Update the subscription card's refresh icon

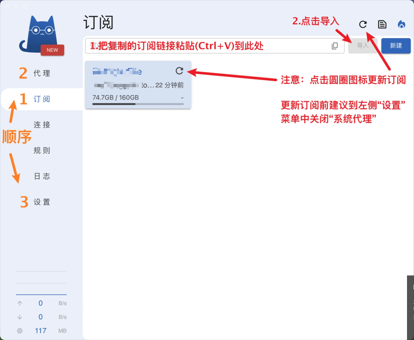[x=179, y=70]
